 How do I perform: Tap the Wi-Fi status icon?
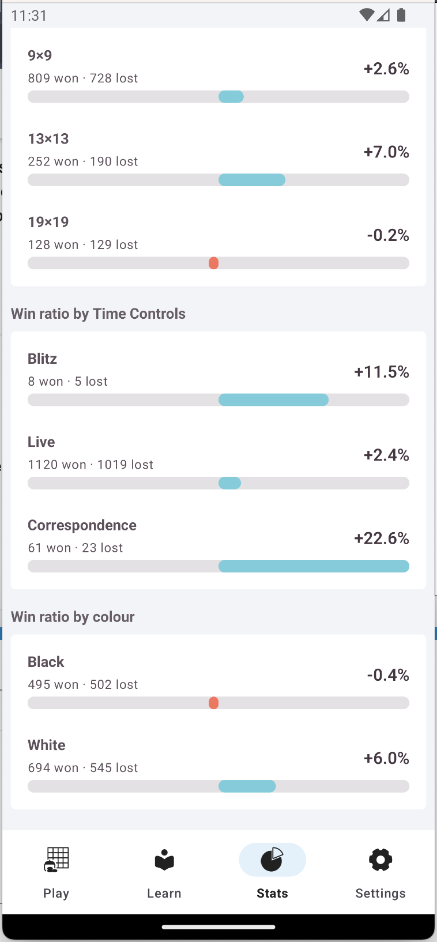pos(367,15)
